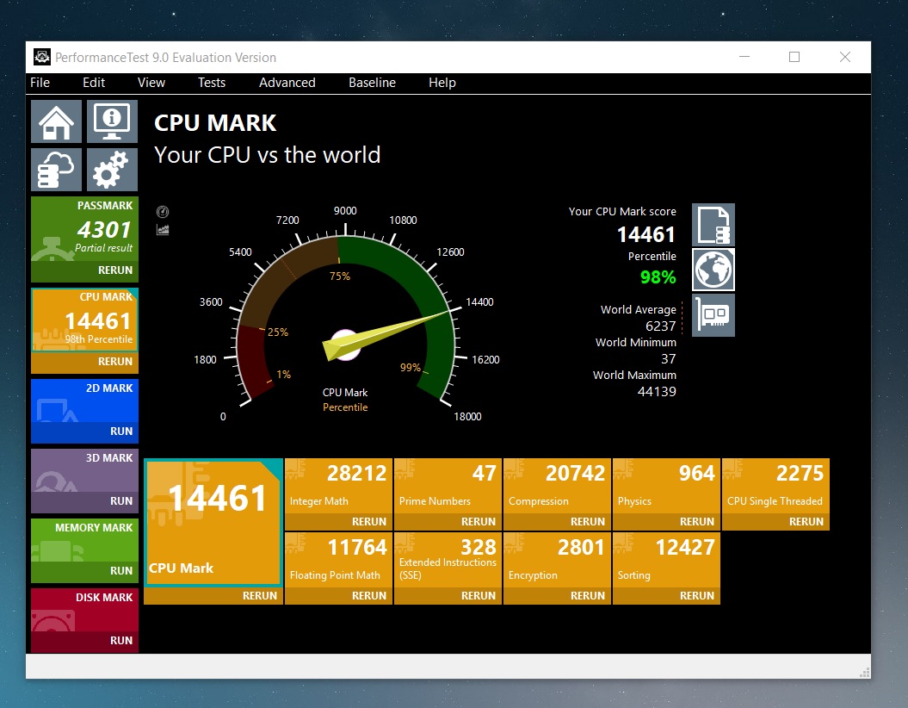Click the Encryption 2801 score
Screen dimensions: 908x708
point(581,548)
